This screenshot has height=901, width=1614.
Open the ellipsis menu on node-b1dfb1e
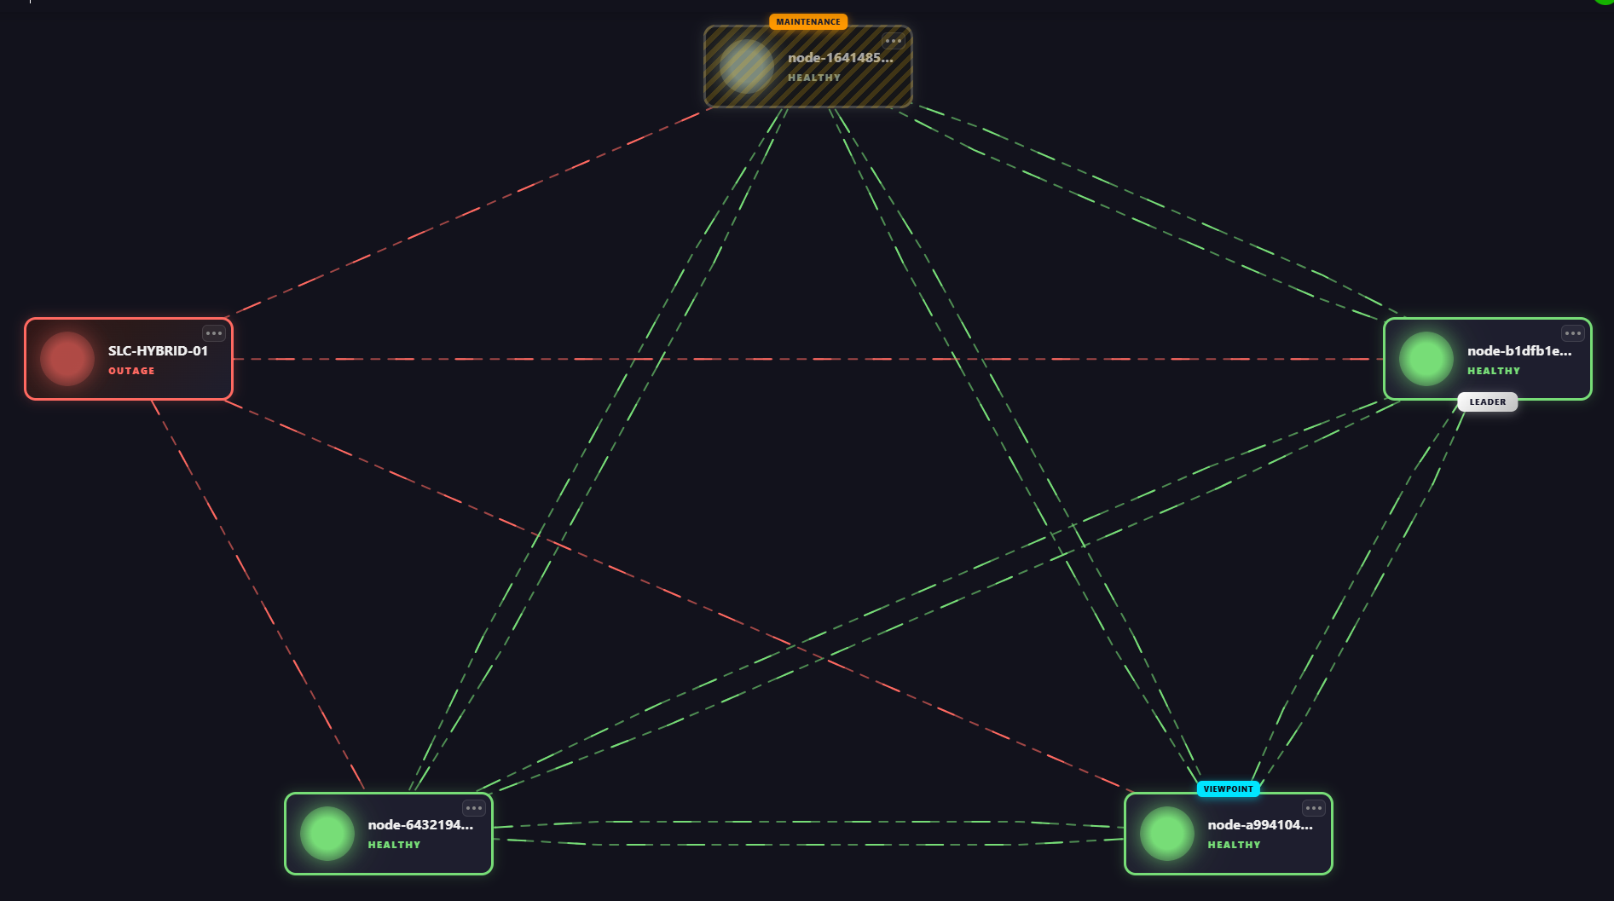tap(1573, 332)
